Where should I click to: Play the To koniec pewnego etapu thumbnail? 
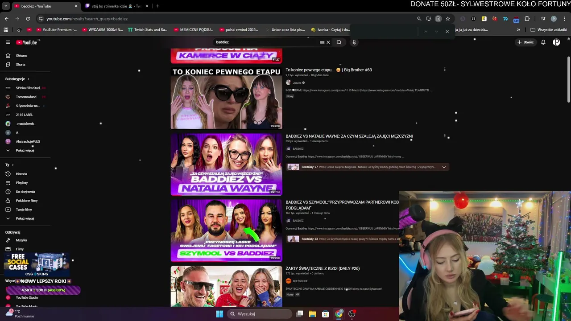pyautogui.click(x=226, y=98)
